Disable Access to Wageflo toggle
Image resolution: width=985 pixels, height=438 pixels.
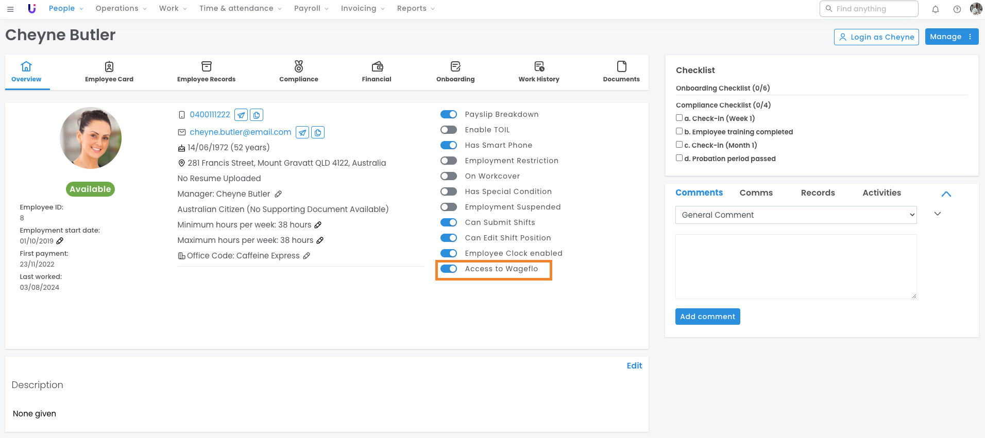click(449, 269)
